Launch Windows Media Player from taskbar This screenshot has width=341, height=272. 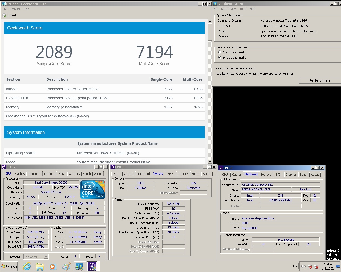tap(53, 266)
